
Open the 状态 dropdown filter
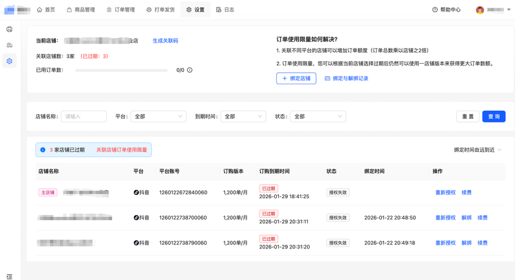(x=318, y=117)
